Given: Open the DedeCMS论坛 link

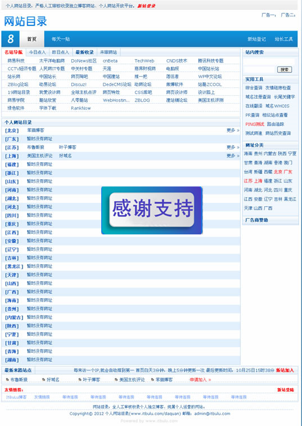Looking at the screenshot, I should (x=117, y=85).
